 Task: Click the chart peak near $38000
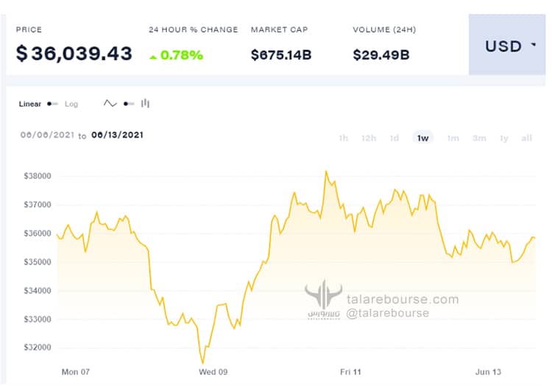point(326,172)
